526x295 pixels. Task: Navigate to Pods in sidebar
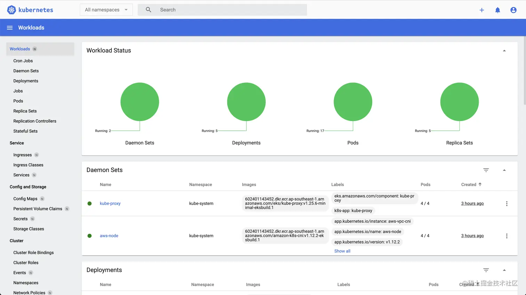[18, 101]
